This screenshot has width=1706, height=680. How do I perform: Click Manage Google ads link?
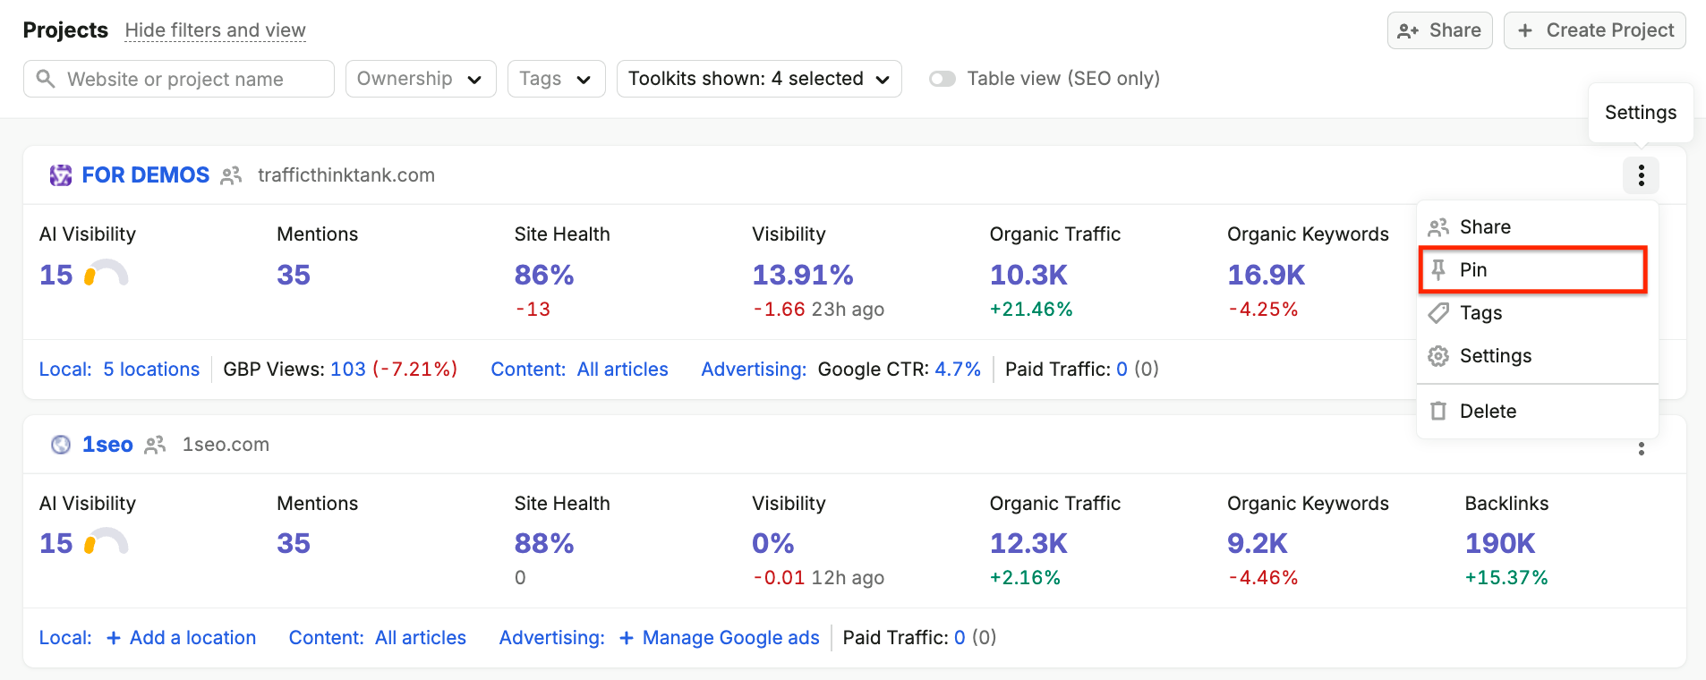[730, 638]
